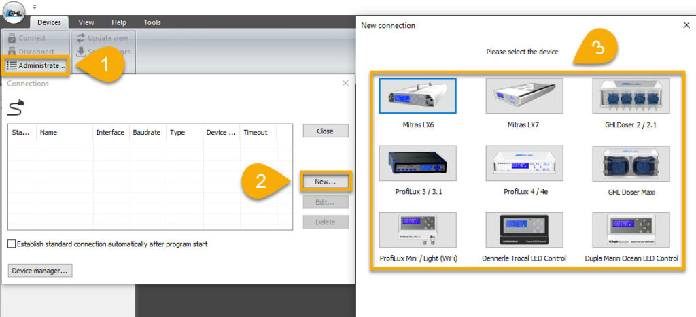
Task: Click the Type column header
Action: [x=185, y=132]
